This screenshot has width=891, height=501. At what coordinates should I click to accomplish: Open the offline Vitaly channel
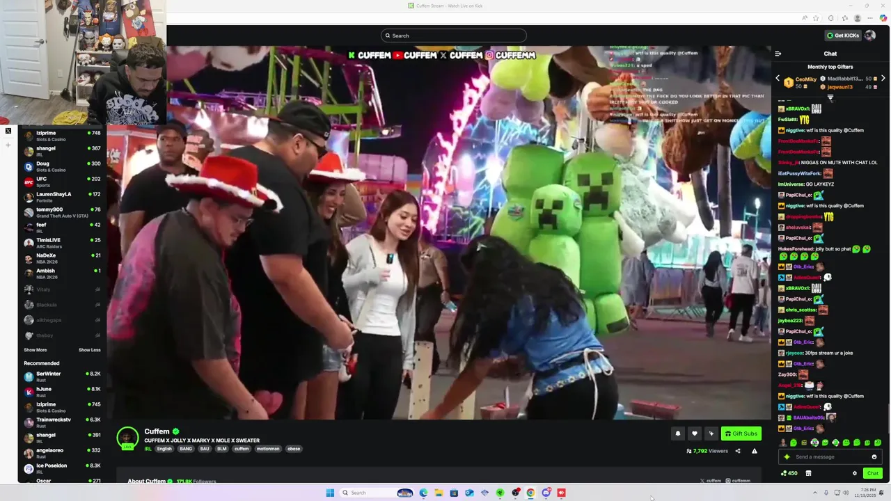click(63, 289)
